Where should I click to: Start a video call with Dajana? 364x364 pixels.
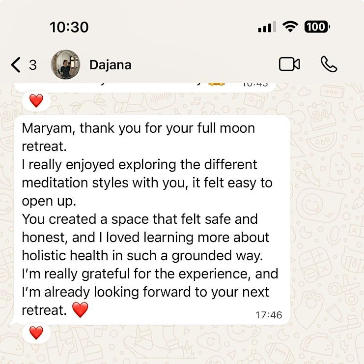coord(289,64)
